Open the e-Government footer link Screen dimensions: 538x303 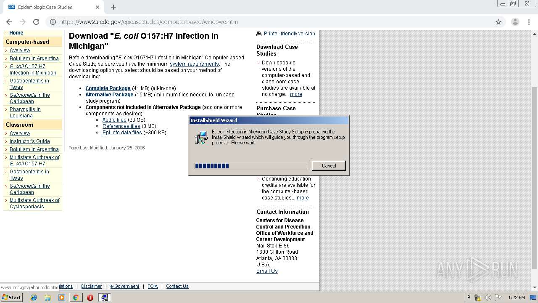(x=124, y=286)
